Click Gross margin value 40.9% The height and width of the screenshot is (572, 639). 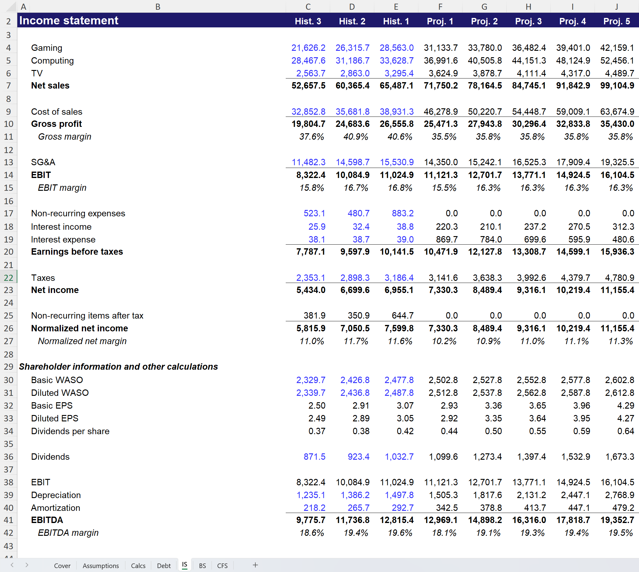356,137
